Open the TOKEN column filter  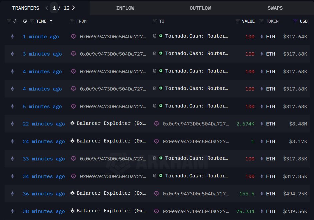click(x=261, y=21)
